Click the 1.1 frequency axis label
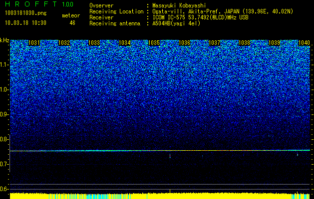Image resolution: width=314 pixels, height=199 pixels. tap(3, 65)
